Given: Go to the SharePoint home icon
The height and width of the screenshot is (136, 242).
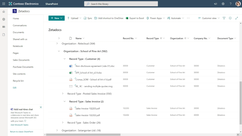Looking at the screenshot, I should (x=4, y=11).
